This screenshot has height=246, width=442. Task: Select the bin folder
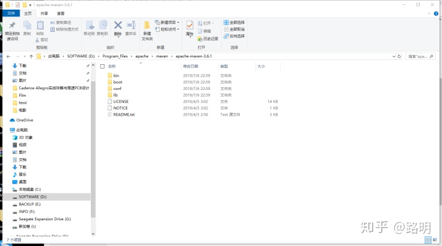[116, 76]
